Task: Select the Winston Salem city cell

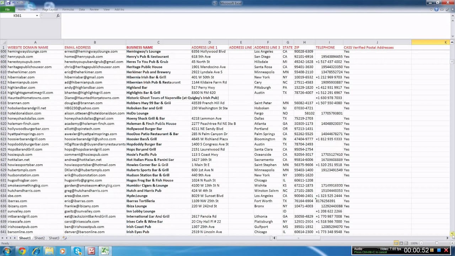Action: click(x=268, y=191)
